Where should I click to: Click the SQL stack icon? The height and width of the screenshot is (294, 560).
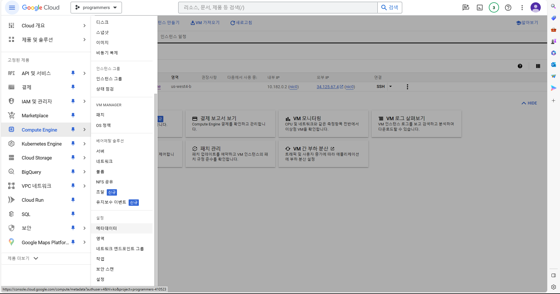11,214
